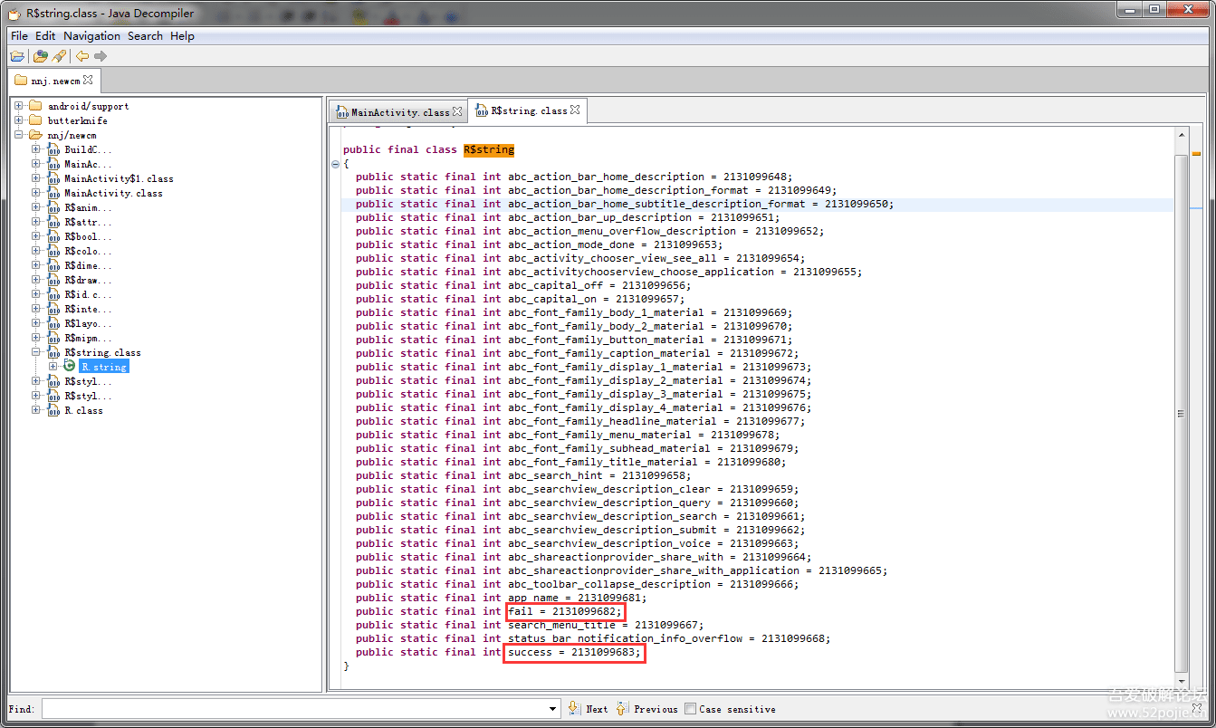1216x728 pixels.
Task: Close the nnj.newcm panel tab
Action: click(88, 80)
